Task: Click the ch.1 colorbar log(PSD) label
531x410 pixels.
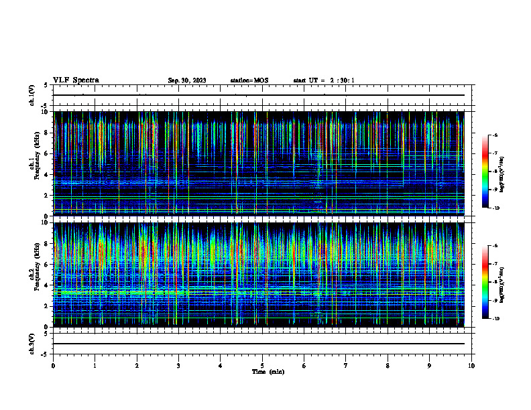Action: tap(502, 175)
